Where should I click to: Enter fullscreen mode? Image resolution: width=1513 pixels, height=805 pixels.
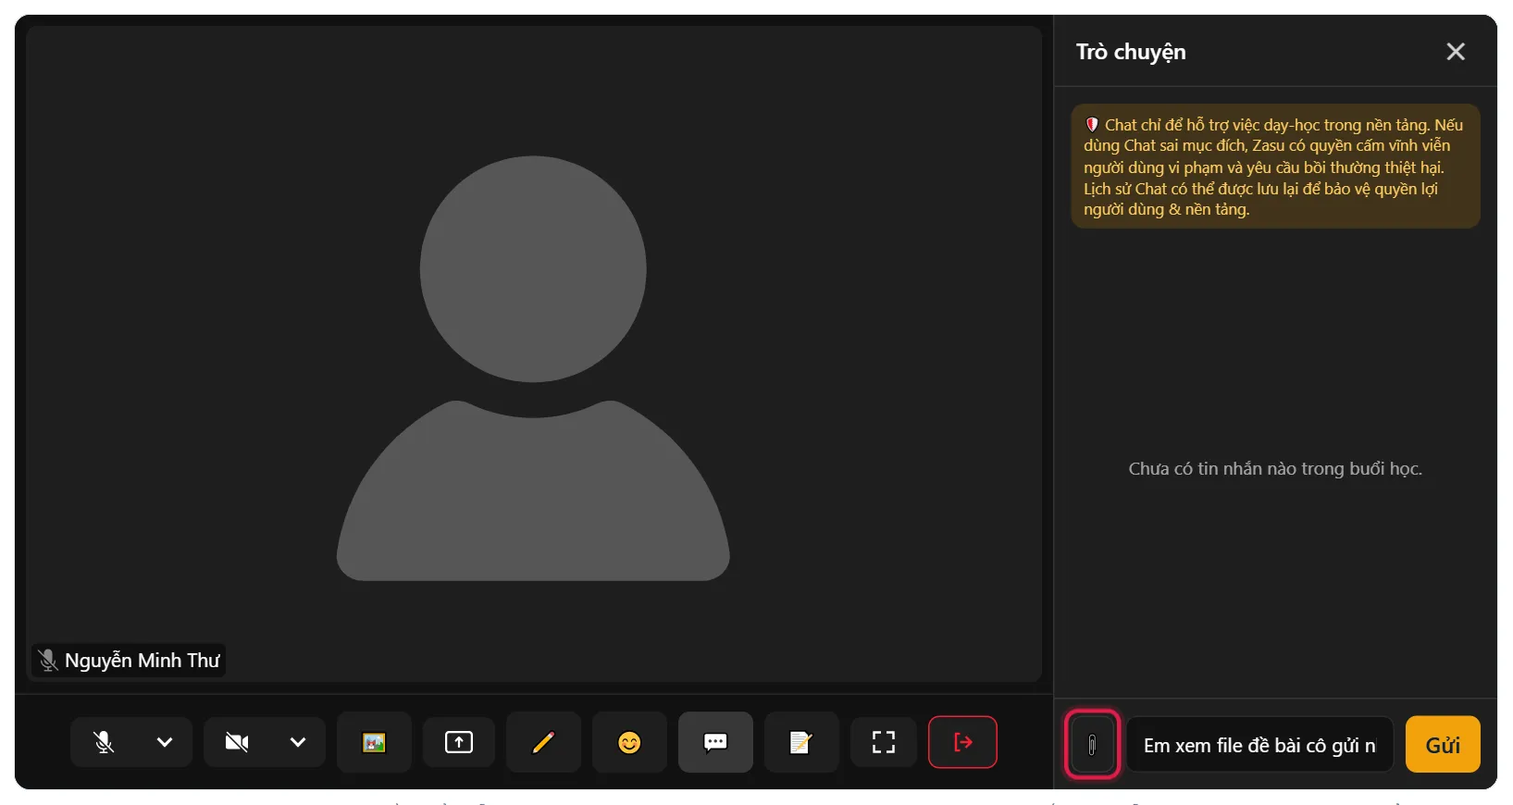coord(884,742)
